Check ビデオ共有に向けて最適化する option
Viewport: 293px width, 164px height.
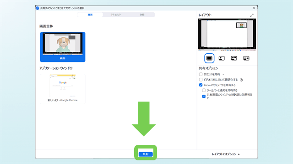pyautogui.click(x=201, y=80)
